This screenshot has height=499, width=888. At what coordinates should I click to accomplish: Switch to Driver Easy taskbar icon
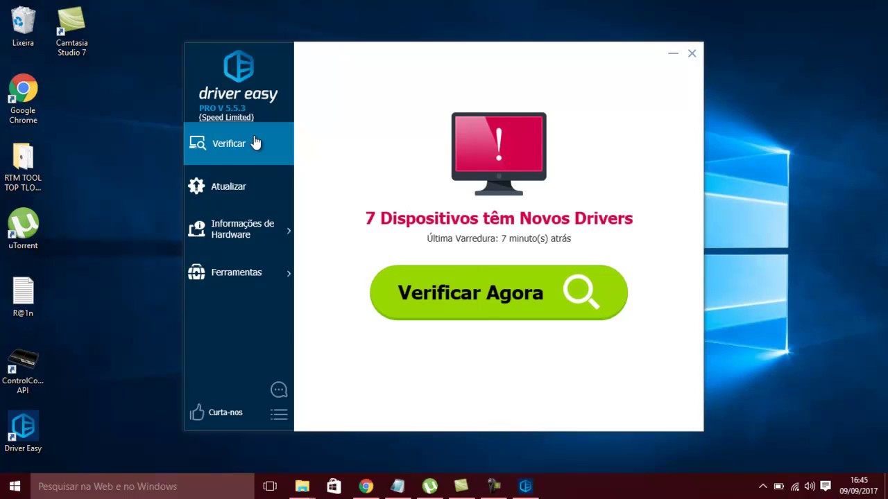coord(525,486)
